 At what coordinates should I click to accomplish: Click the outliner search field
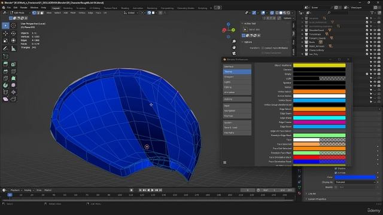click(337, 13)
